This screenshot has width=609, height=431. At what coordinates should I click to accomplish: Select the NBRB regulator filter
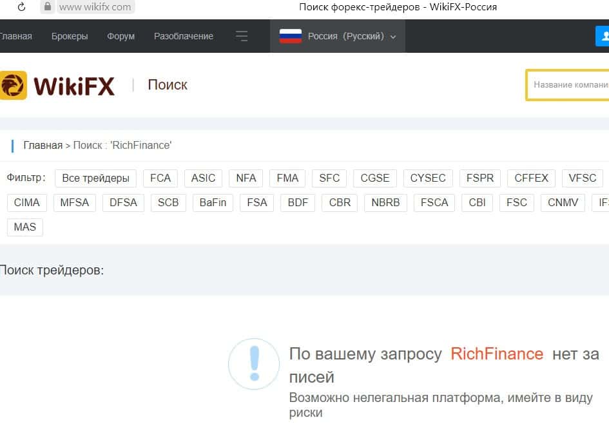point(385,203)
